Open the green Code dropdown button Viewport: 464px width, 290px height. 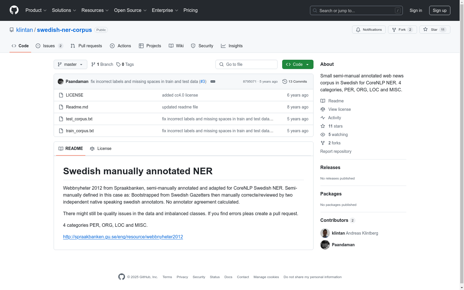298,64
